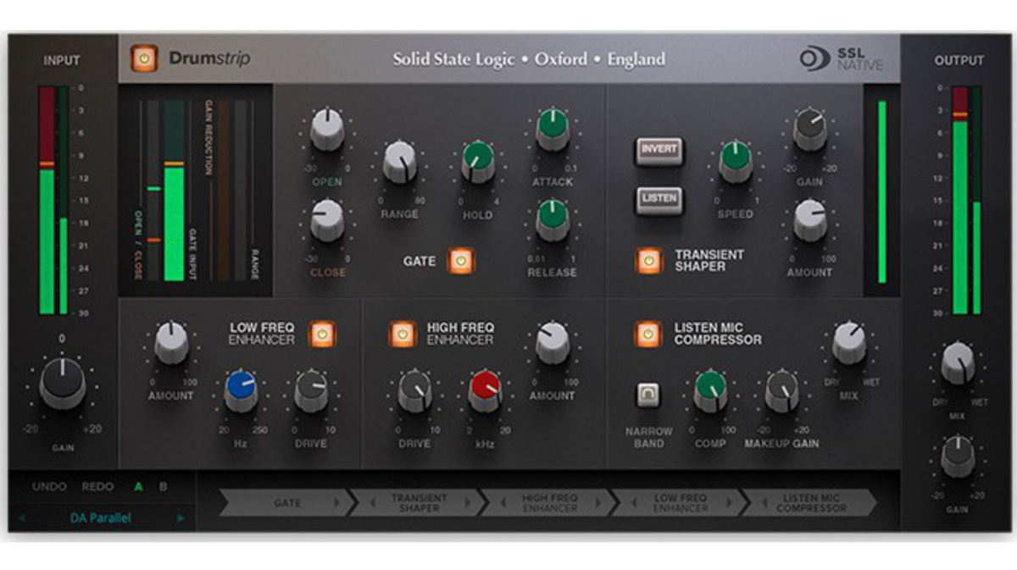Click the High Freq Enhancer AMOUNT knob

tap(553, 342)
